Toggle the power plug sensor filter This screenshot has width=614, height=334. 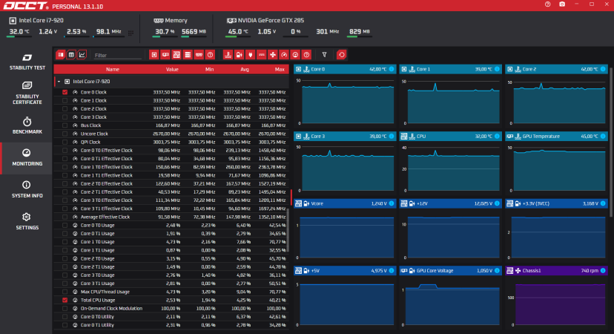pyautogui.click(x=250, y=55)
